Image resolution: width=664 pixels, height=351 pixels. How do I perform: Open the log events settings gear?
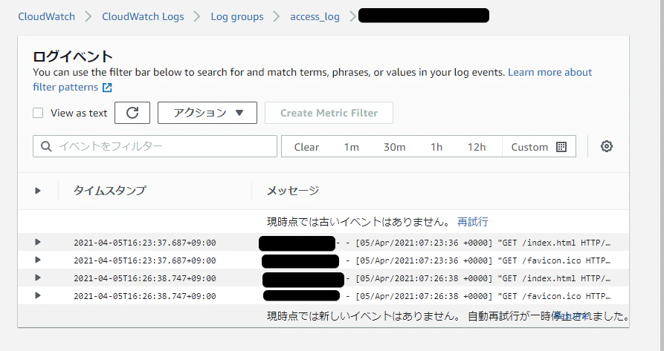point(607,146)
